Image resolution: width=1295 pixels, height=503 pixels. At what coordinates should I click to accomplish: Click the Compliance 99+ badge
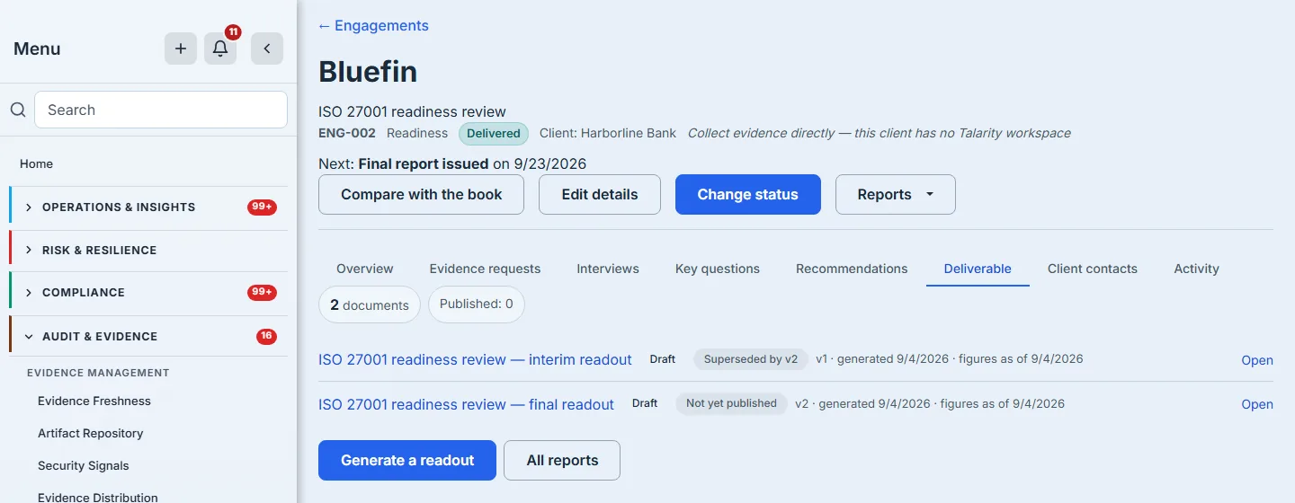click(262, 292)
